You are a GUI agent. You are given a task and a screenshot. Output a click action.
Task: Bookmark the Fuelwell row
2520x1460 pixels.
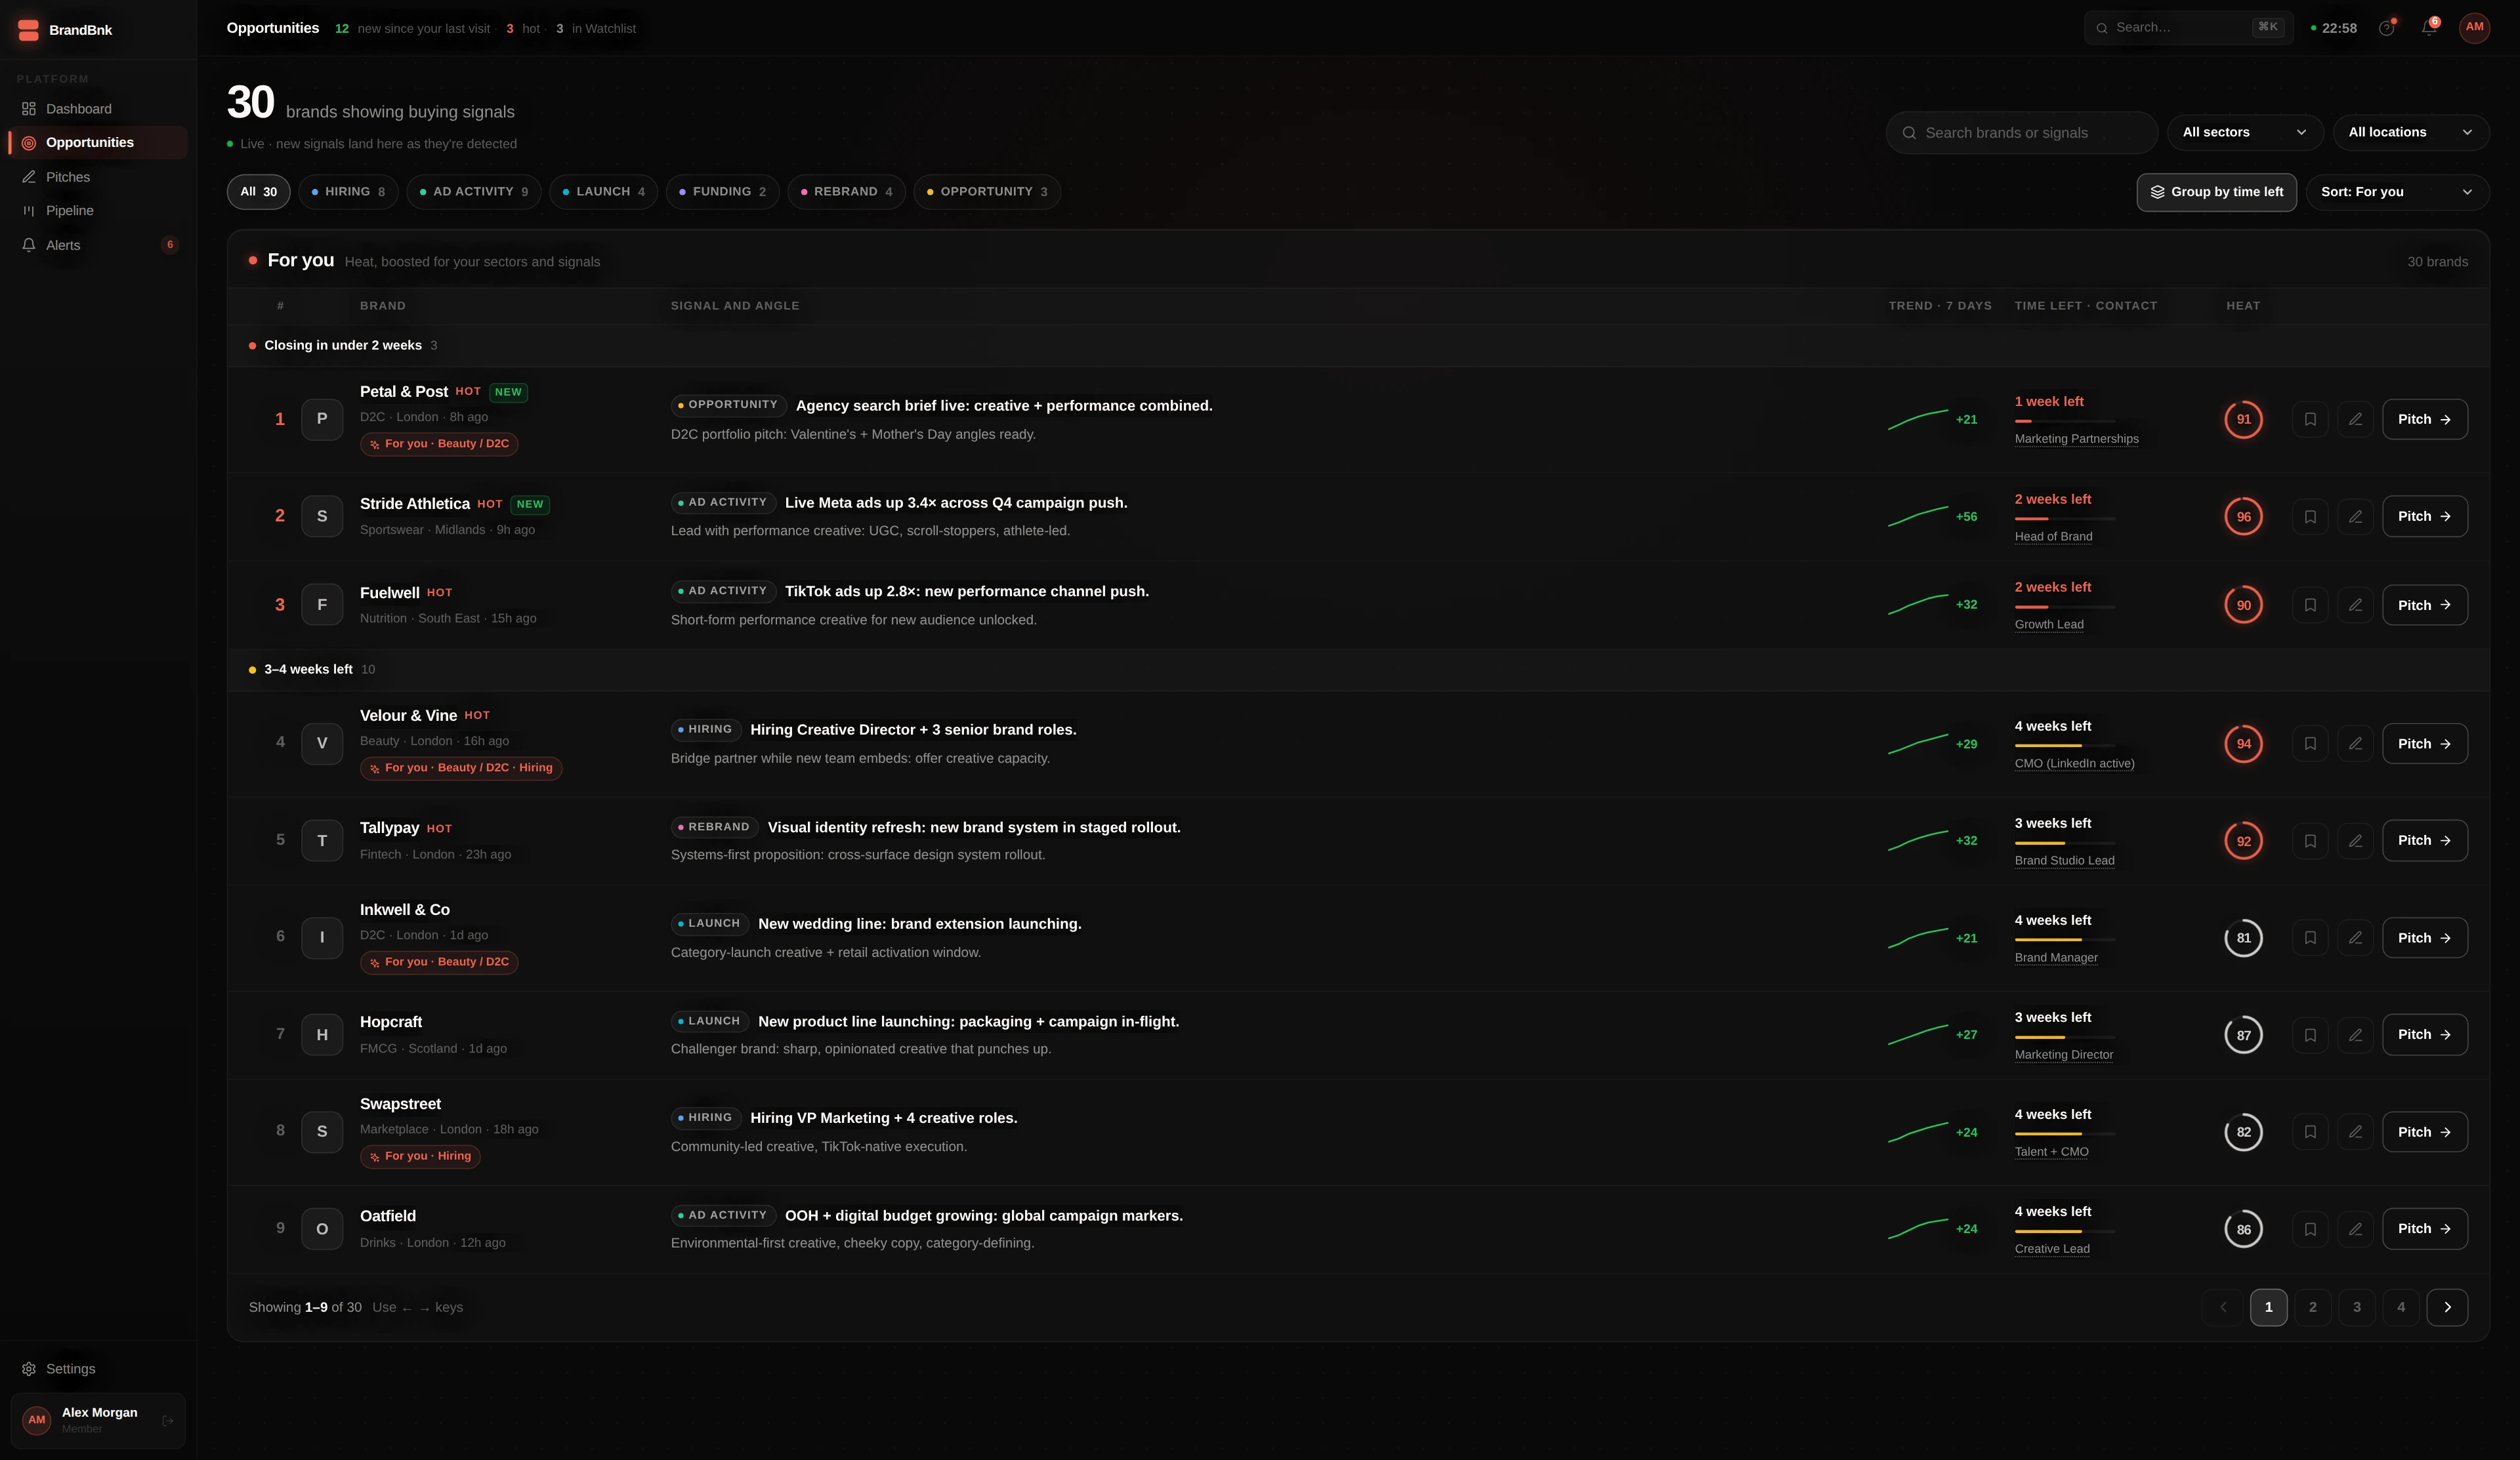[x=2310, y=605]
